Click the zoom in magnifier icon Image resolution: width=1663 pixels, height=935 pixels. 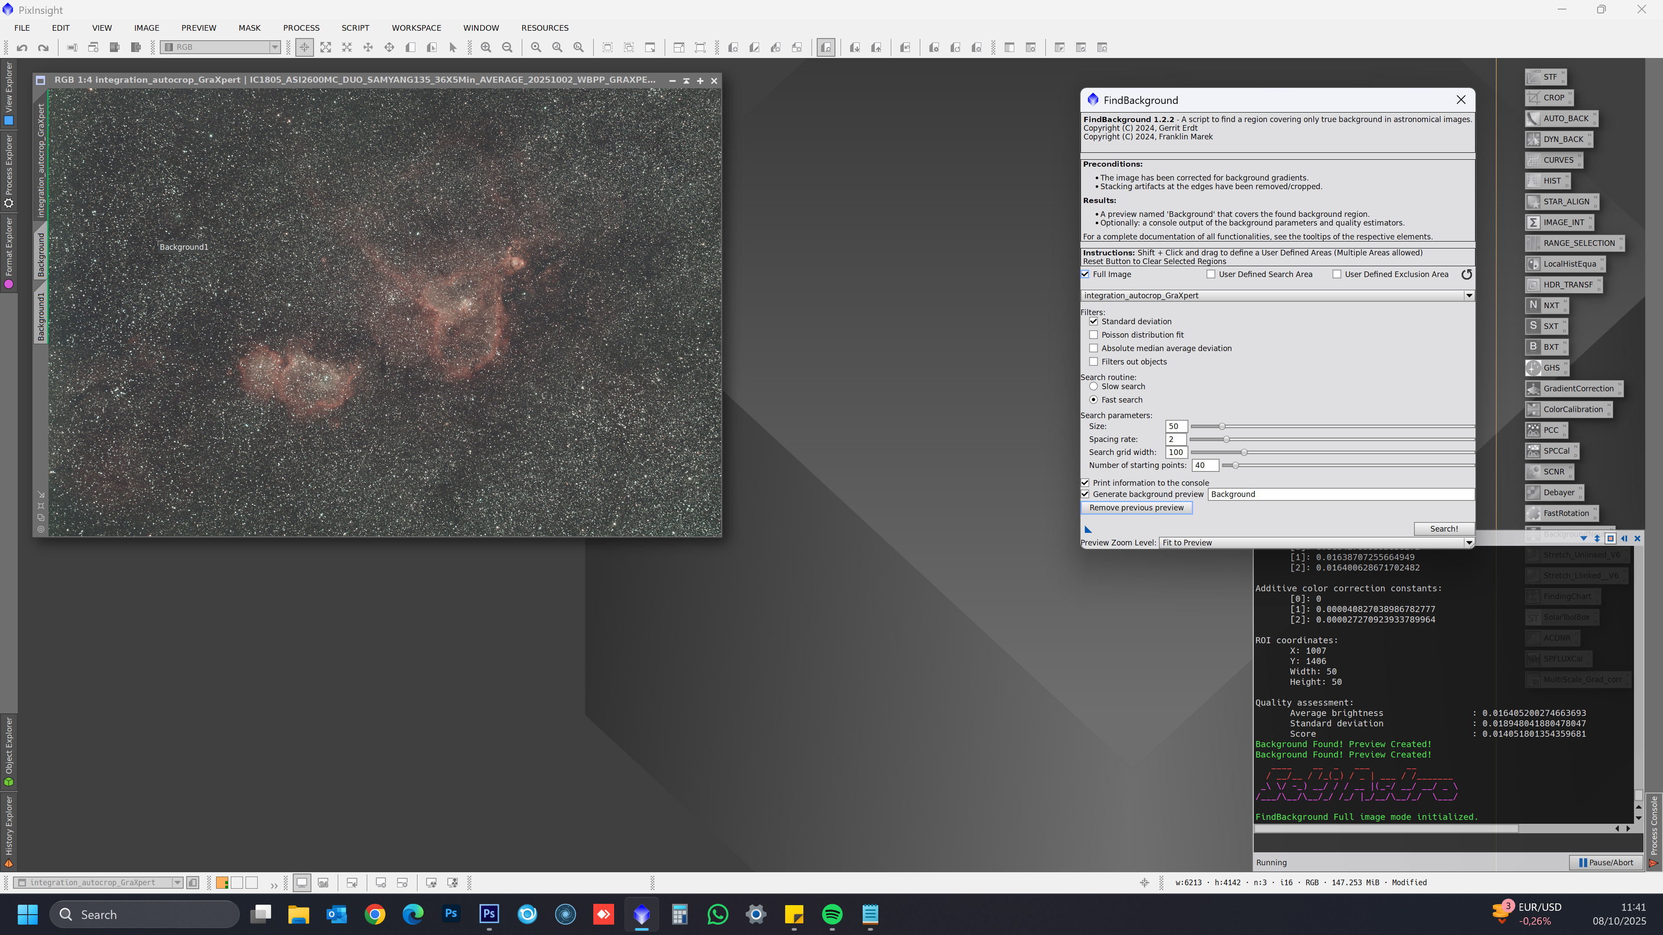[x=486, y=47]
